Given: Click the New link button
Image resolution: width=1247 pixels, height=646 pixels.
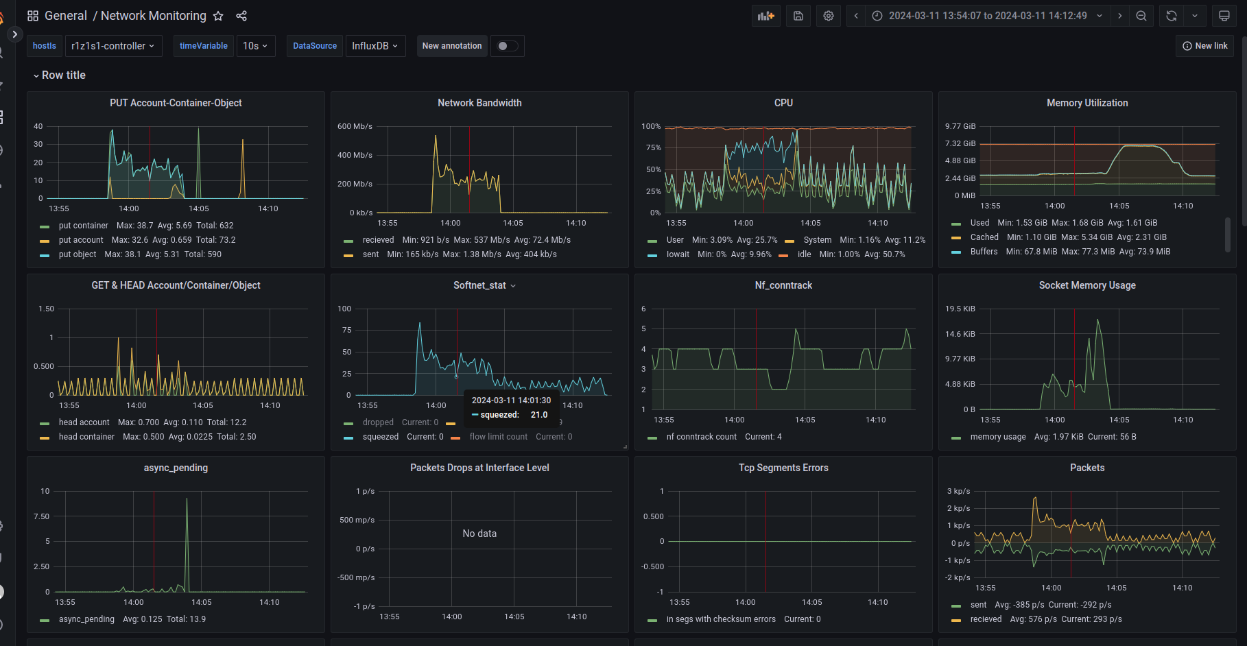Looking at the screenshot, I should coord(1204,46).
